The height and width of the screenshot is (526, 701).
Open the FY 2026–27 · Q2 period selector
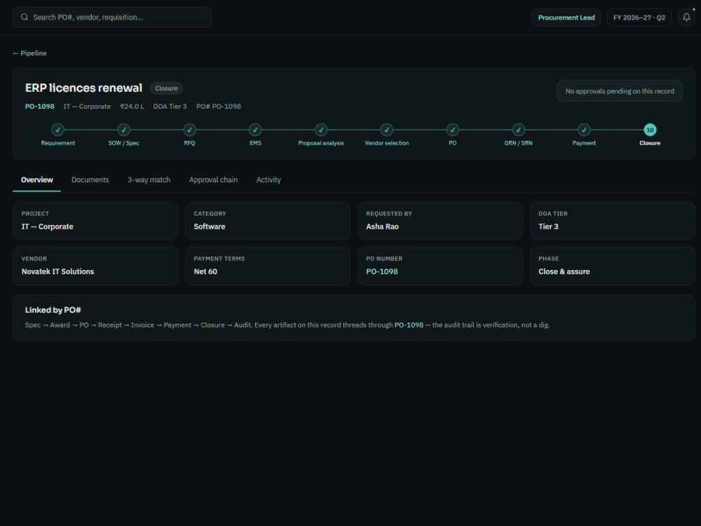[x=639, y=18]
